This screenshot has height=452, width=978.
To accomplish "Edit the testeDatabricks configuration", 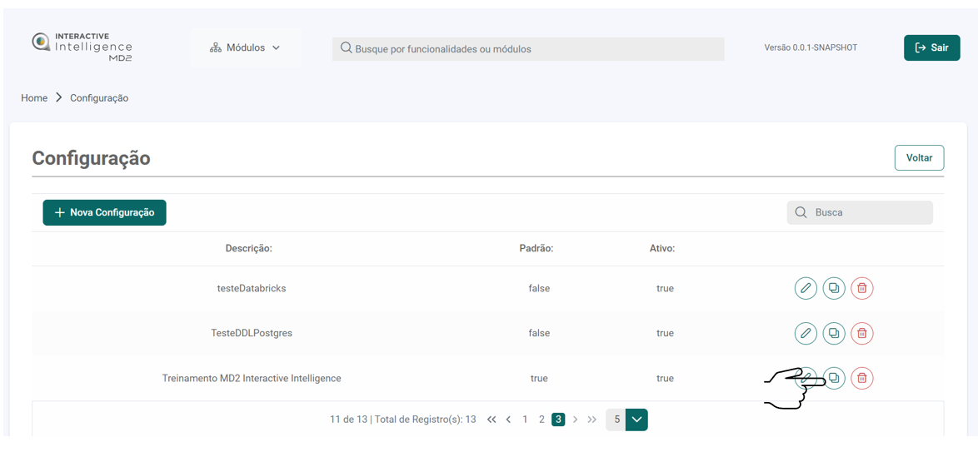I will click(x=806, y=288).
